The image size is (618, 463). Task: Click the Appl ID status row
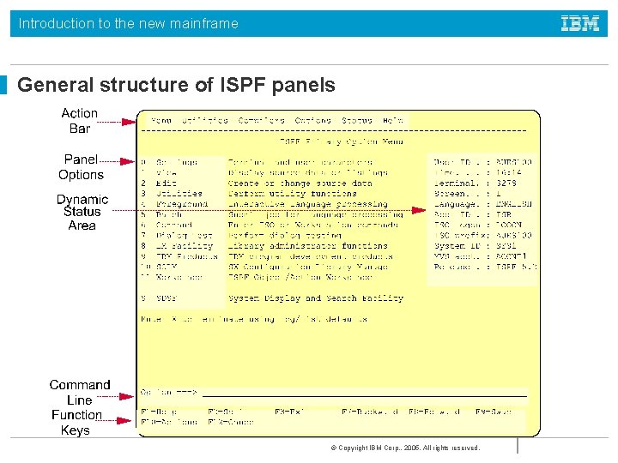473,215
